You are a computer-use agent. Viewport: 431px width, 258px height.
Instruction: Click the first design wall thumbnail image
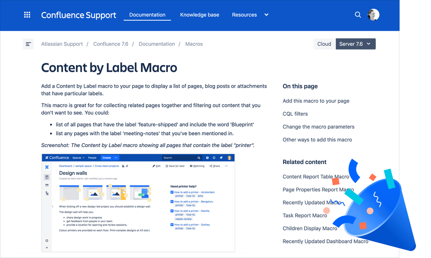pos(69,192)
